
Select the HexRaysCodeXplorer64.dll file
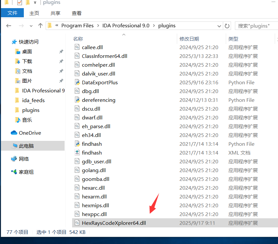(x=114, y=223)
